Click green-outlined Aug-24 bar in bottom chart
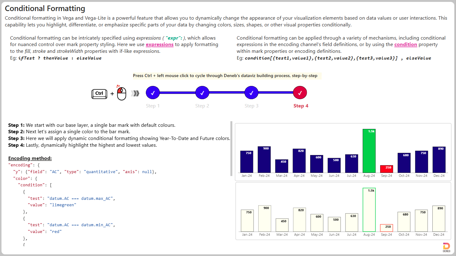The image size is (456, 256). tap(369, 210)
